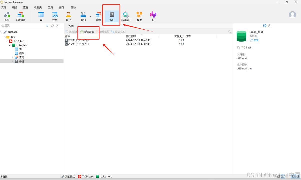Click date 2024-12-18 17:07:11

tap(138, 44)
